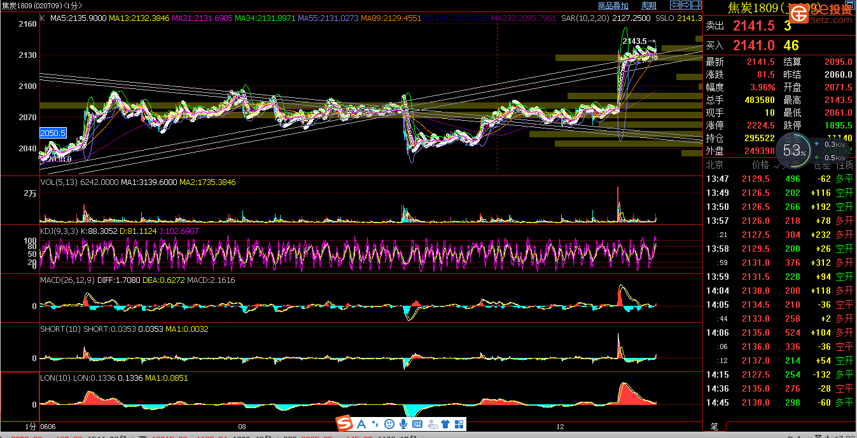The width and height of the screenshot is (857, 438).
Task: Click the 1分 period label at bottom-left
Action: 31,427
